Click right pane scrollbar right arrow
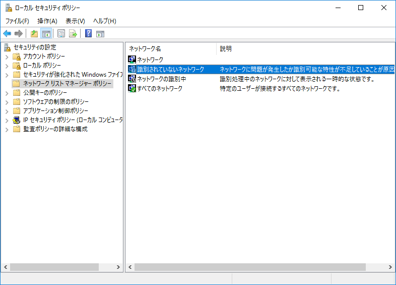Image resolution: width=396 pixels, height=285 pixels. click(390, 267)
